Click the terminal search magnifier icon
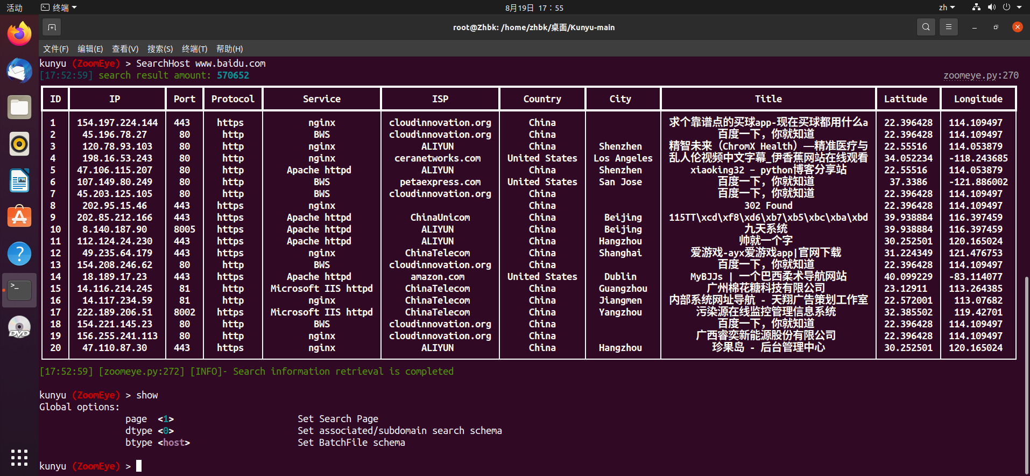1030x476 pixels. (x=926, y=27)
